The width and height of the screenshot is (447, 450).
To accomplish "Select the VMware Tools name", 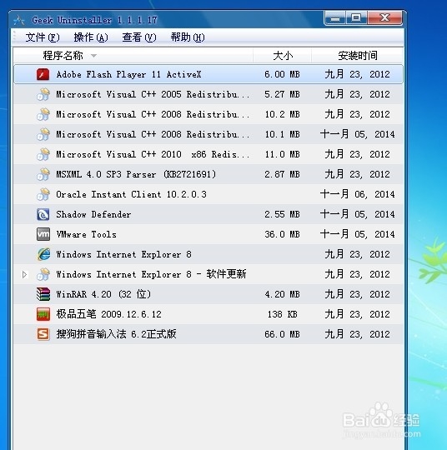I will click(x=86, y=234).
